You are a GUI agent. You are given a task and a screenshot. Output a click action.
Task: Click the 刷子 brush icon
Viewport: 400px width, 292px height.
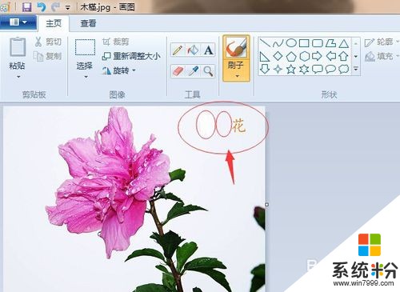(236, 47)
